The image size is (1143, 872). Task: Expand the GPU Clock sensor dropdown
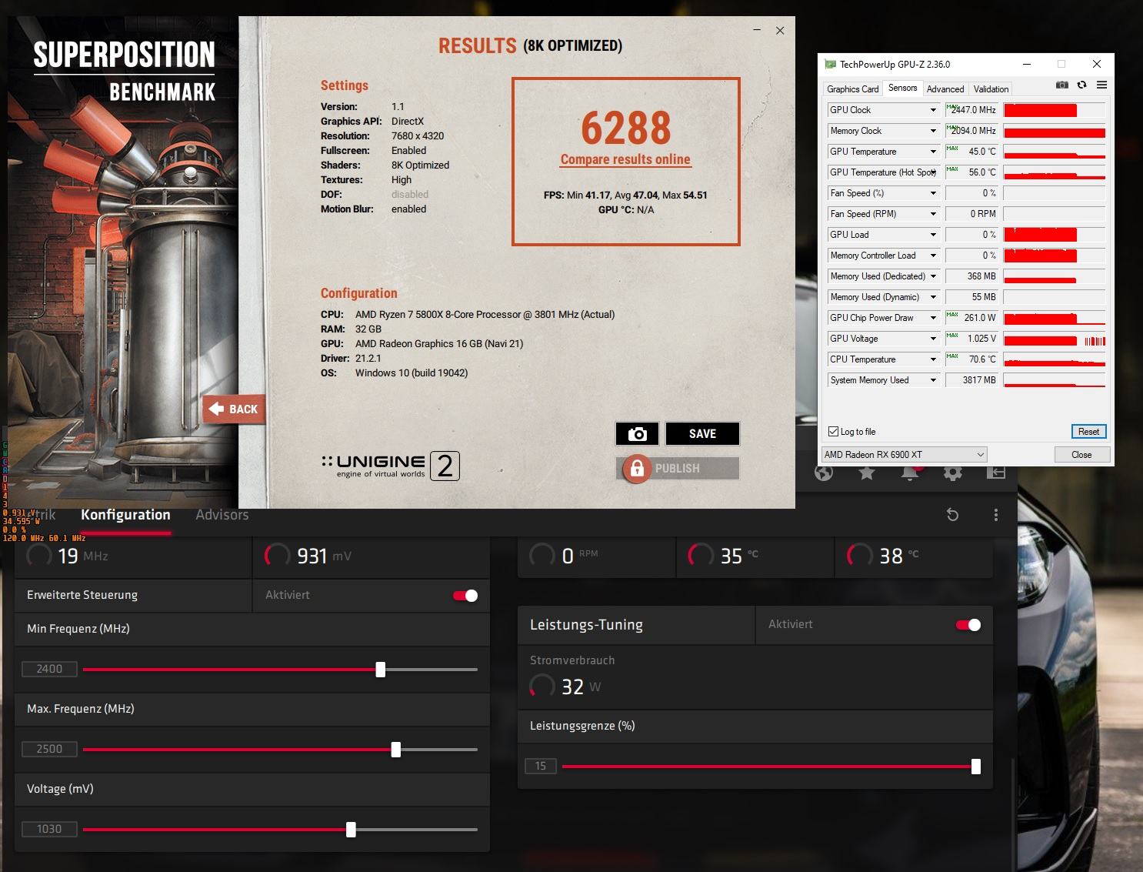click(x=933, y=110)
